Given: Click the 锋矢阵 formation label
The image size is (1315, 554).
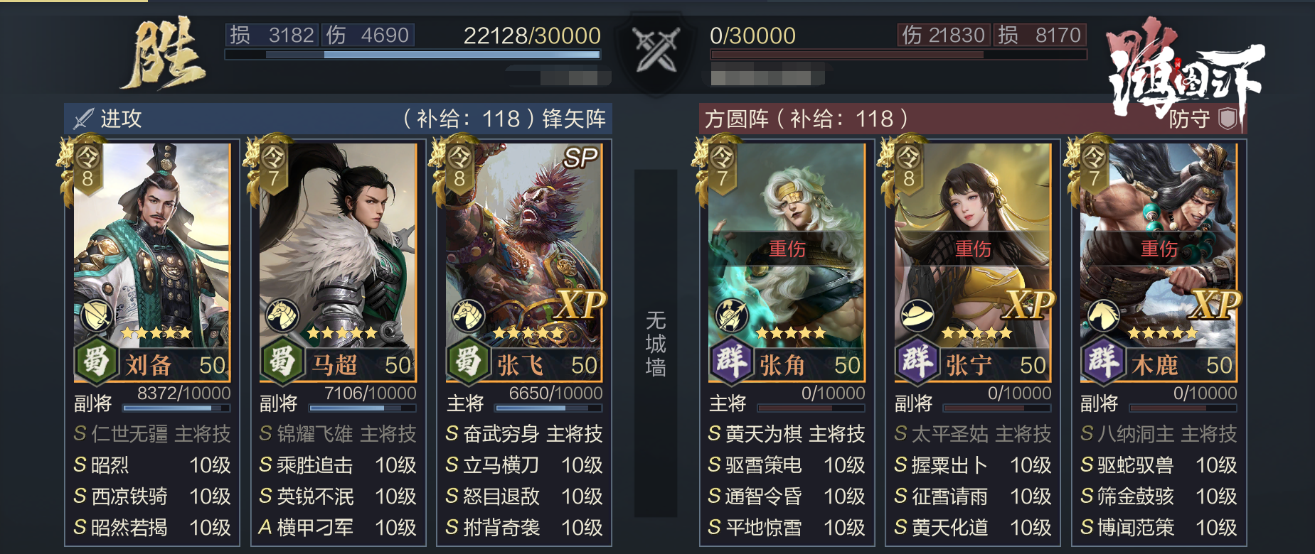Looking at the screenshot, I should [574, 119].
